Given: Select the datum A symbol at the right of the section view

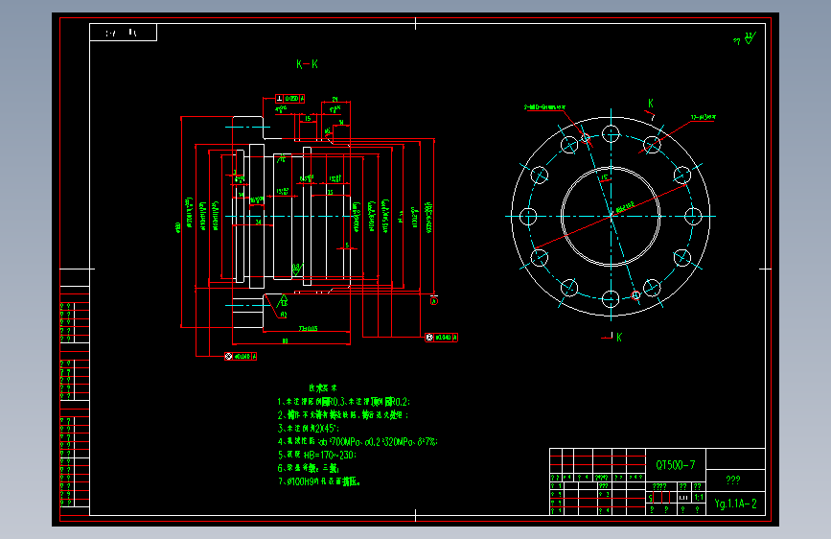Looking at the screenshot, I should point(434,301).
